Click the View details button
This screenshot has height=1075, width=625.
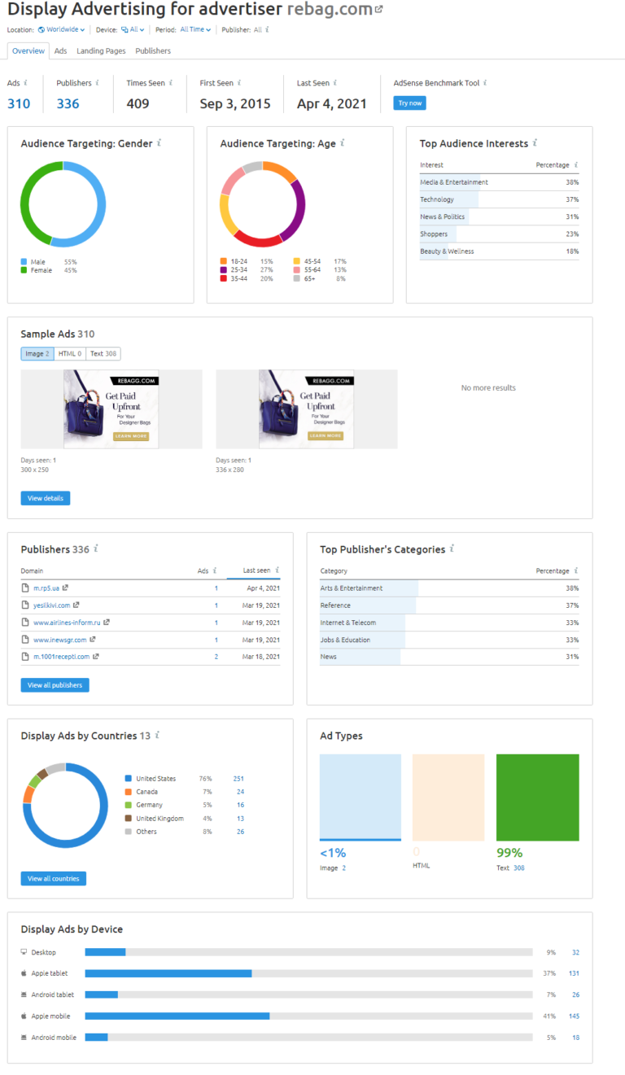[46, 498]
